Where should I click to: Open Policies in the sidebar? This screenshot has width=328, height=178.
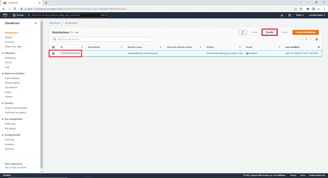pos(8,37)
